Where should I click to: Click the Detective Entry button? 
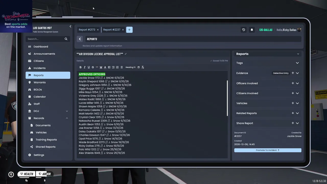pos(281,73)
